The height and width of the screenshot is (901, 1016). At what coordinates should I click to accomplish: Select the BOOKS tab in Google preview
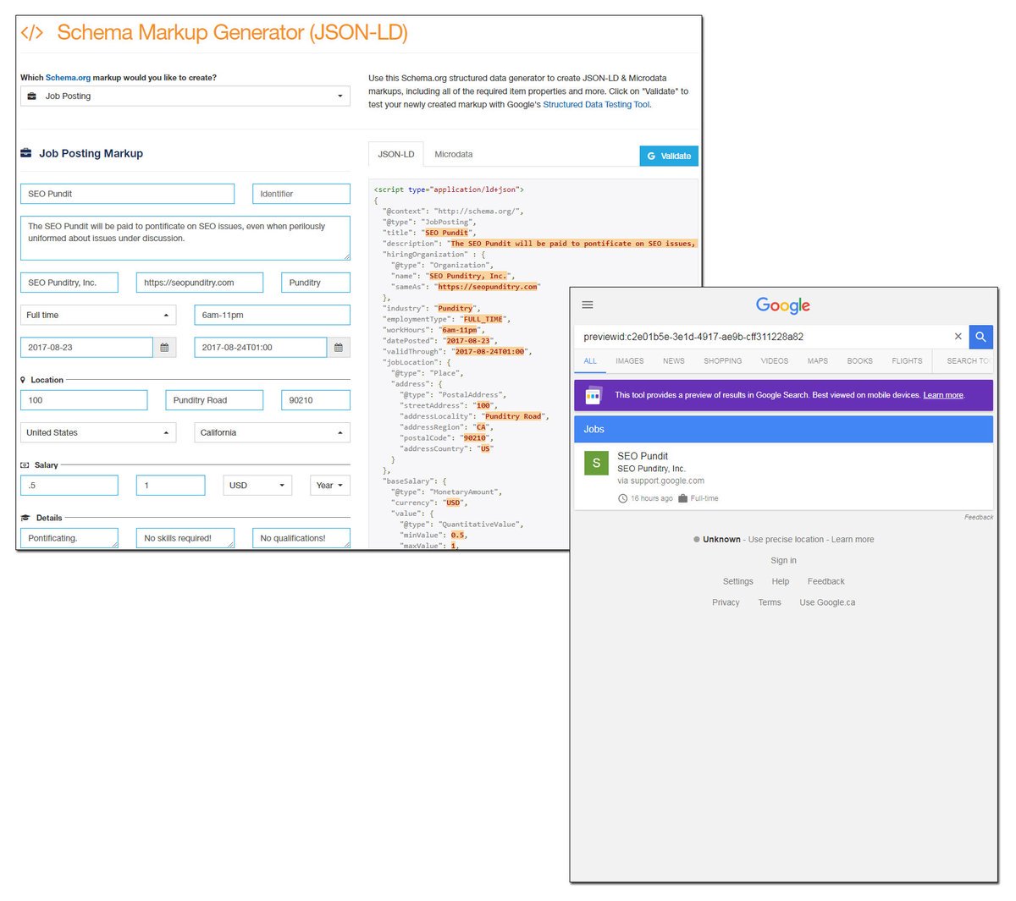[860, 361]
